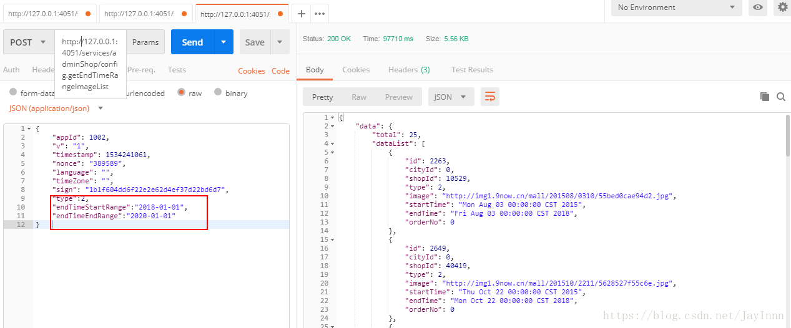
Task: Click the "total": 25 line in response
Action: tap(396, 135)
